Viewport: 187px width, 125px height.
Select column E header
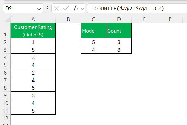[144, 19]
